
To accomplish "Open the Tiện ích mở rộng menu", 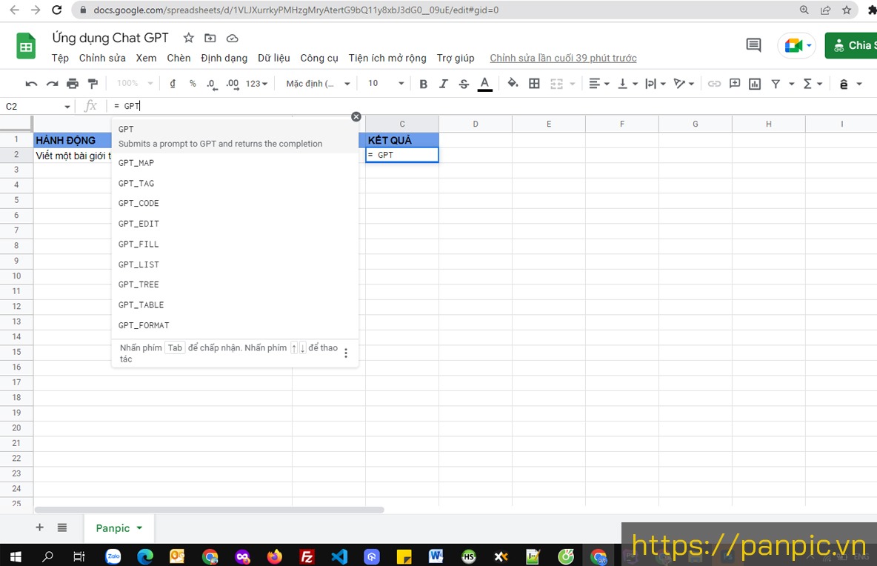I will pos(387,59).
